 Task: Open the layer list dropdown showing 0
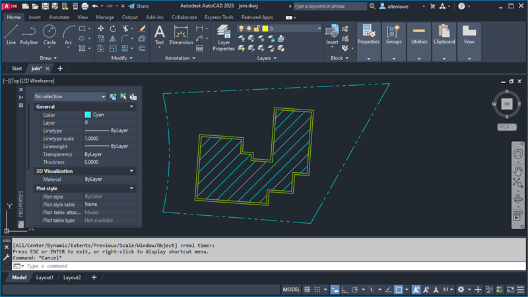coord(279,28)
